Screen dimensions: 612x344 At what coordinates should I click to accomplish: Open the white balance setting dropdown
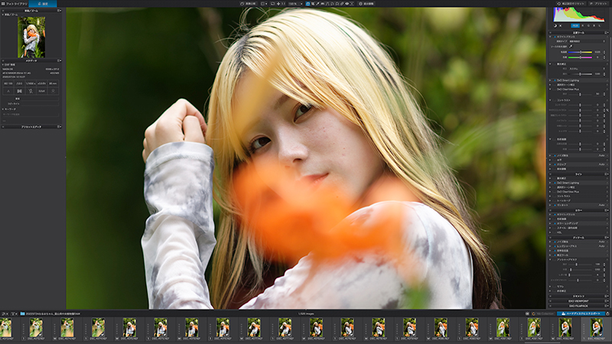click(x=587, y=41)
